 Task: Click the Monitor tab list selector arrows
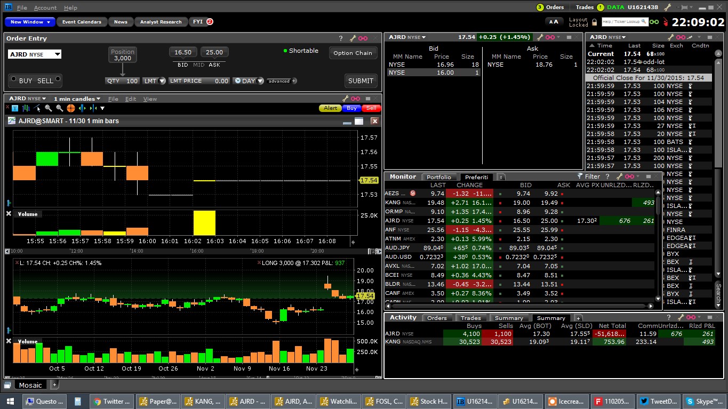[501, 177]
